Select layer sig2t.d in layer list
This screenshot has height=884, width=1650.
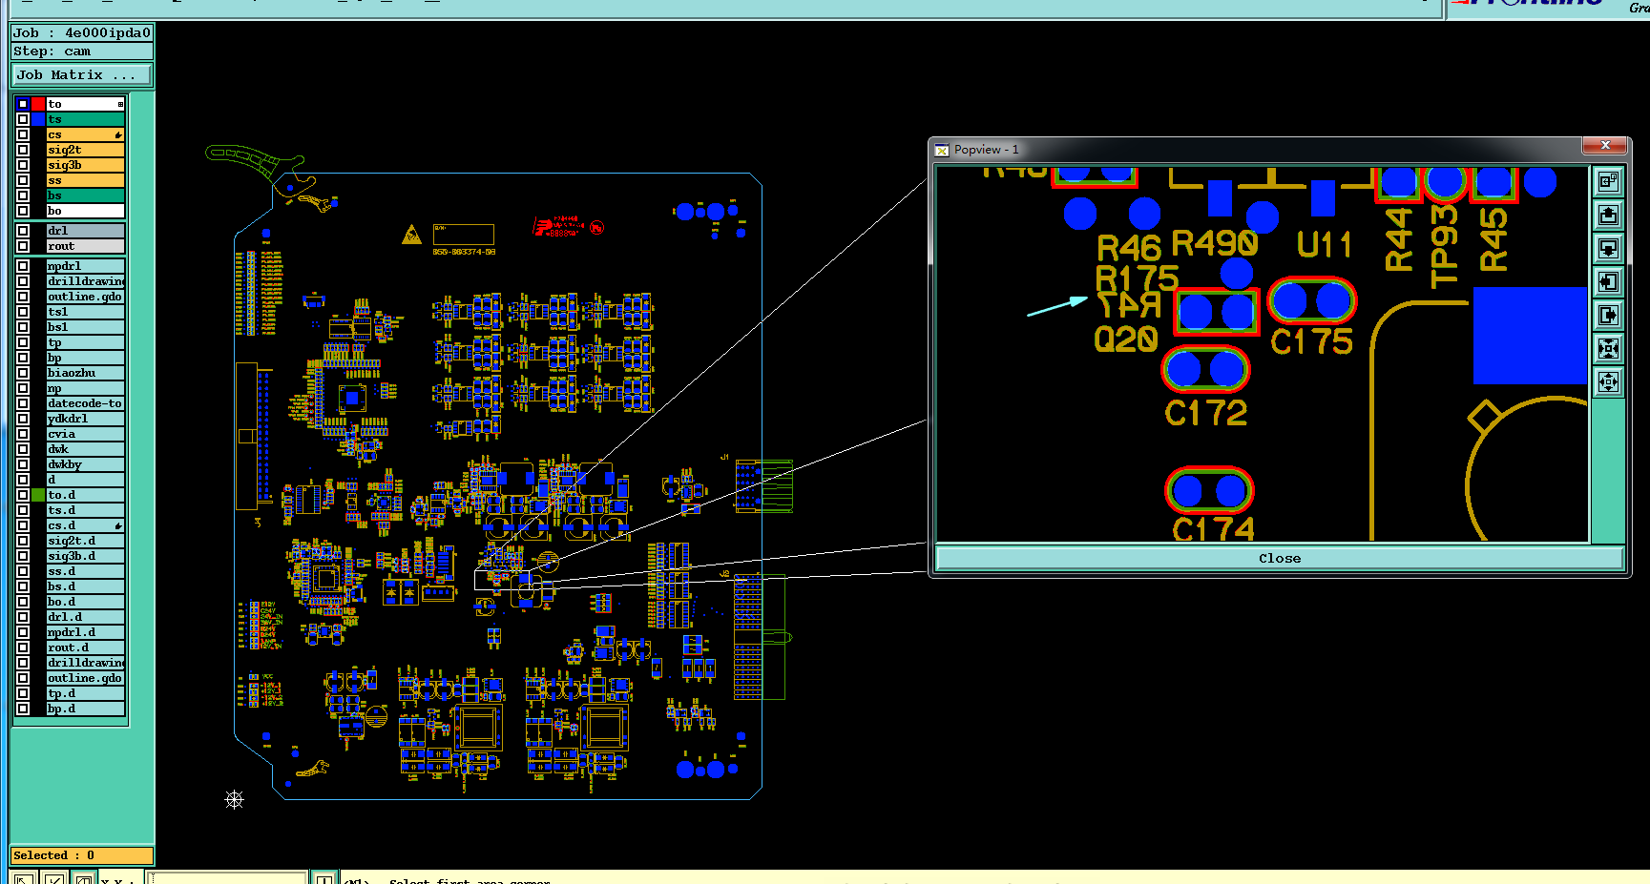[86, 541]
